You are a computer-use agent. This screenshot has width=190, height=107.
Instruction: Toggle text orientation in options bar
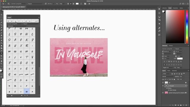click(9, 4)
